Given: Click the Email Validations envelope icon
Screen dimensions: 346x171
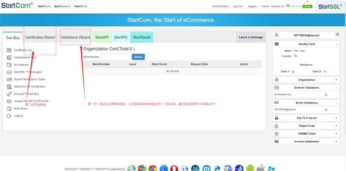Looking at the screenshot, I should click(277, 103).
